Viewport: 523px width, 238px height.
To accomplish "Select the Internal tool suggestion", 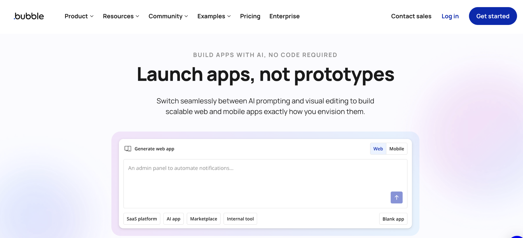I will [x=240, y=219].
